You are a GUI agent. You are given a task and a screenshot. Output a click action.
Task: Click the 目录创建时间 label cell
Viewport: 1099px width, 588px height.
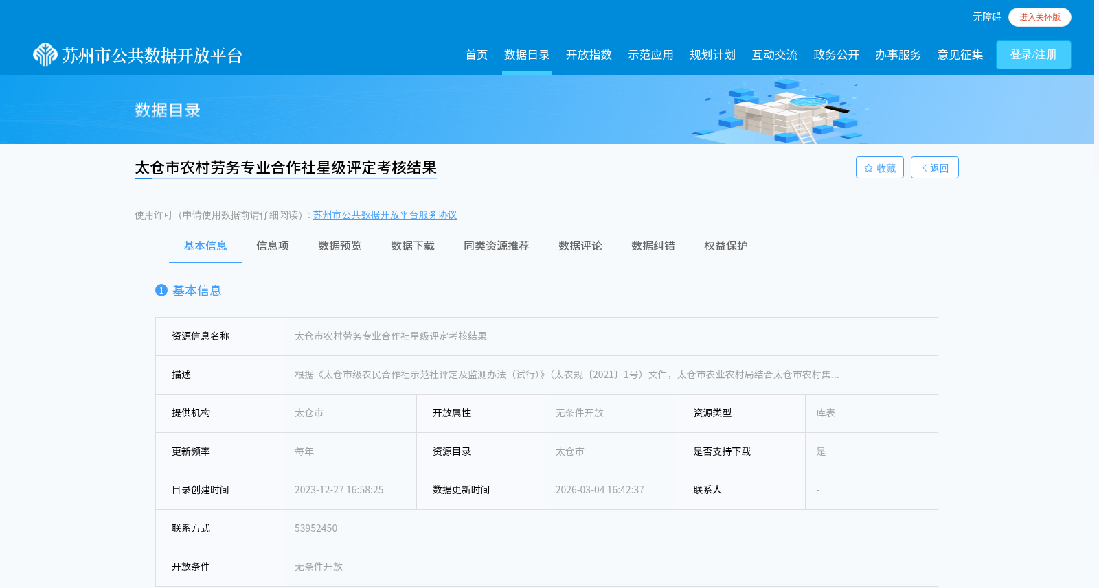tap(220, 490)
